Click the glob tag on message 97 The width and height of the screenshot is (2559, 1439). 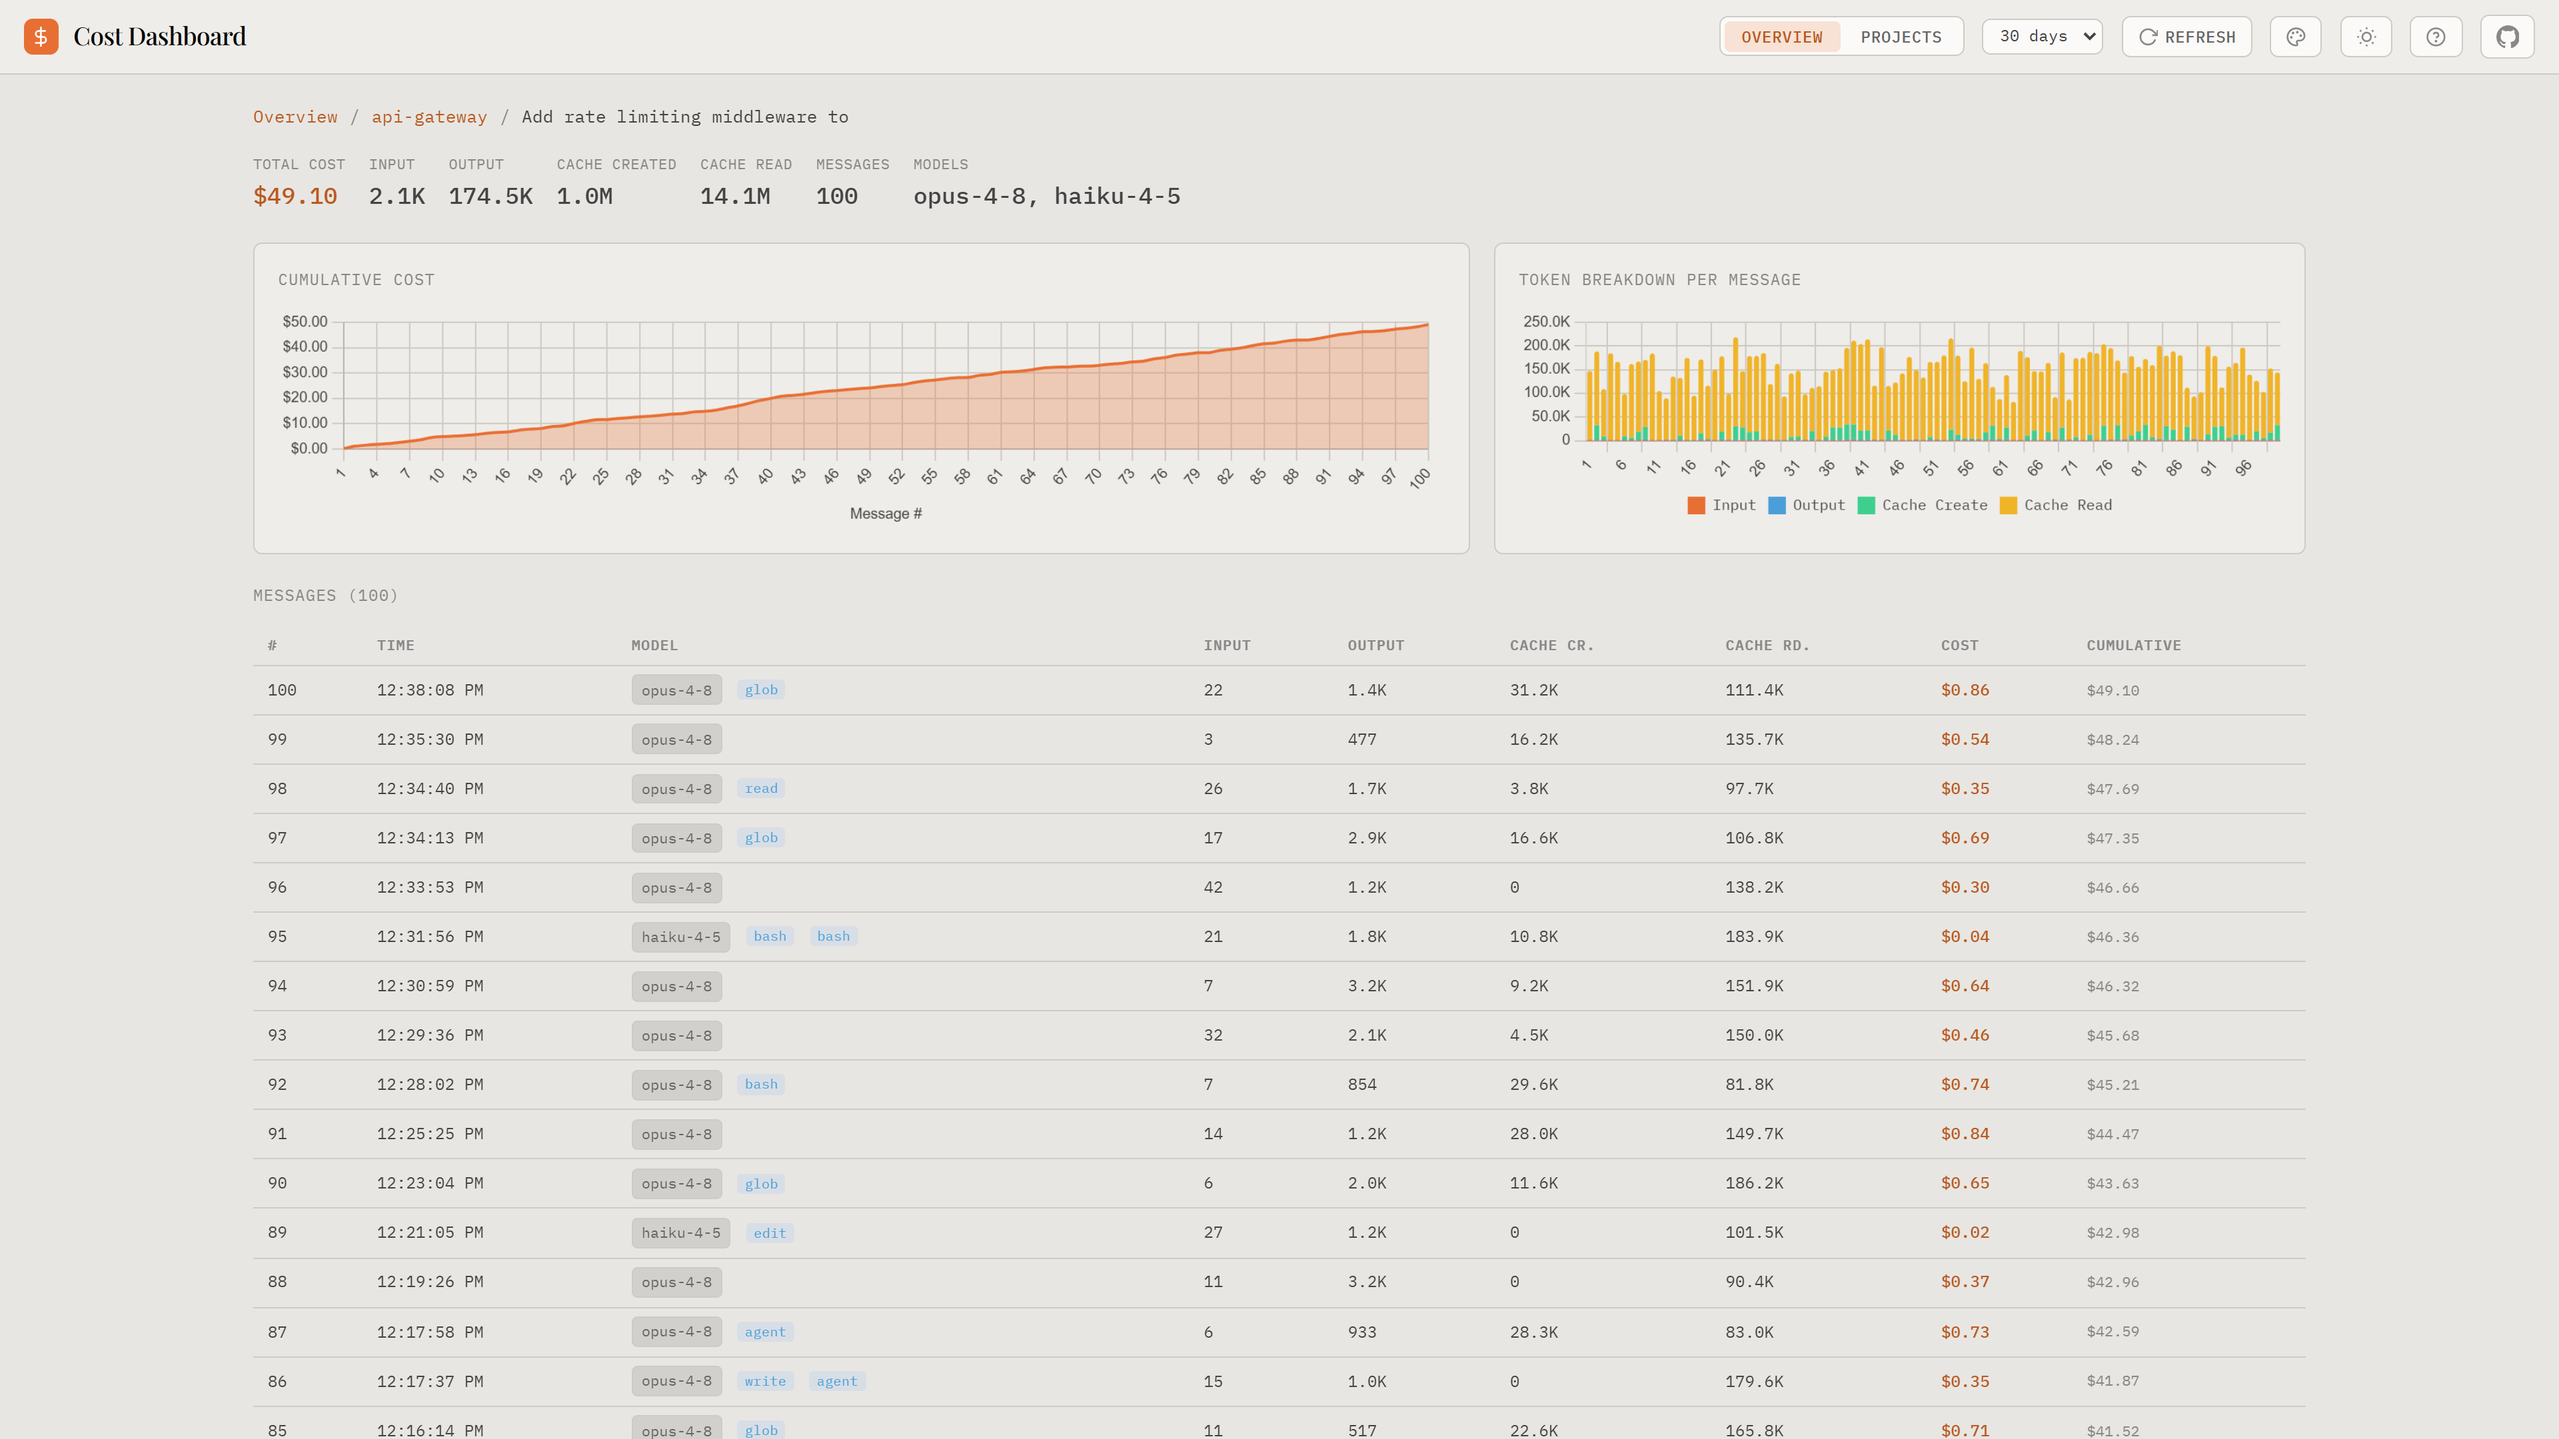(x=761, y=838)
